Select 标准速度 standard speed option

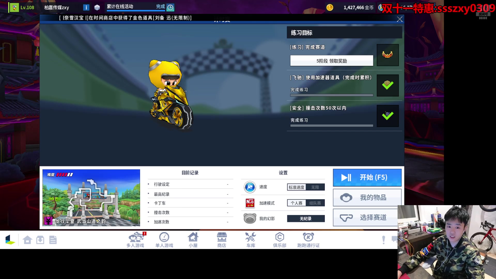(296, 187)
